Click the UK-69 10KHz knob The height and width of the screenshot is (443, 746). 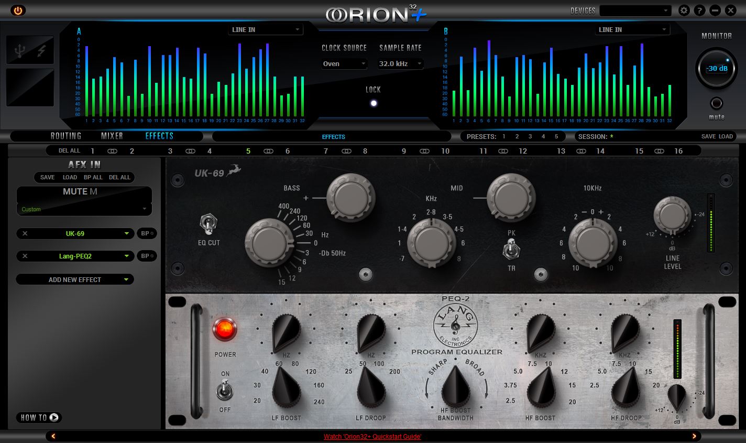(x=593, y=243)
